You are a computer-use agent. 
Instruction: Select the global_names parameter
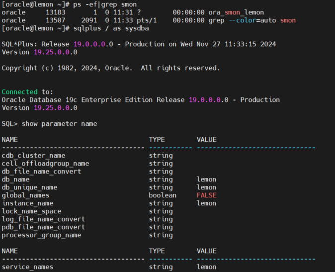[25, 195]
